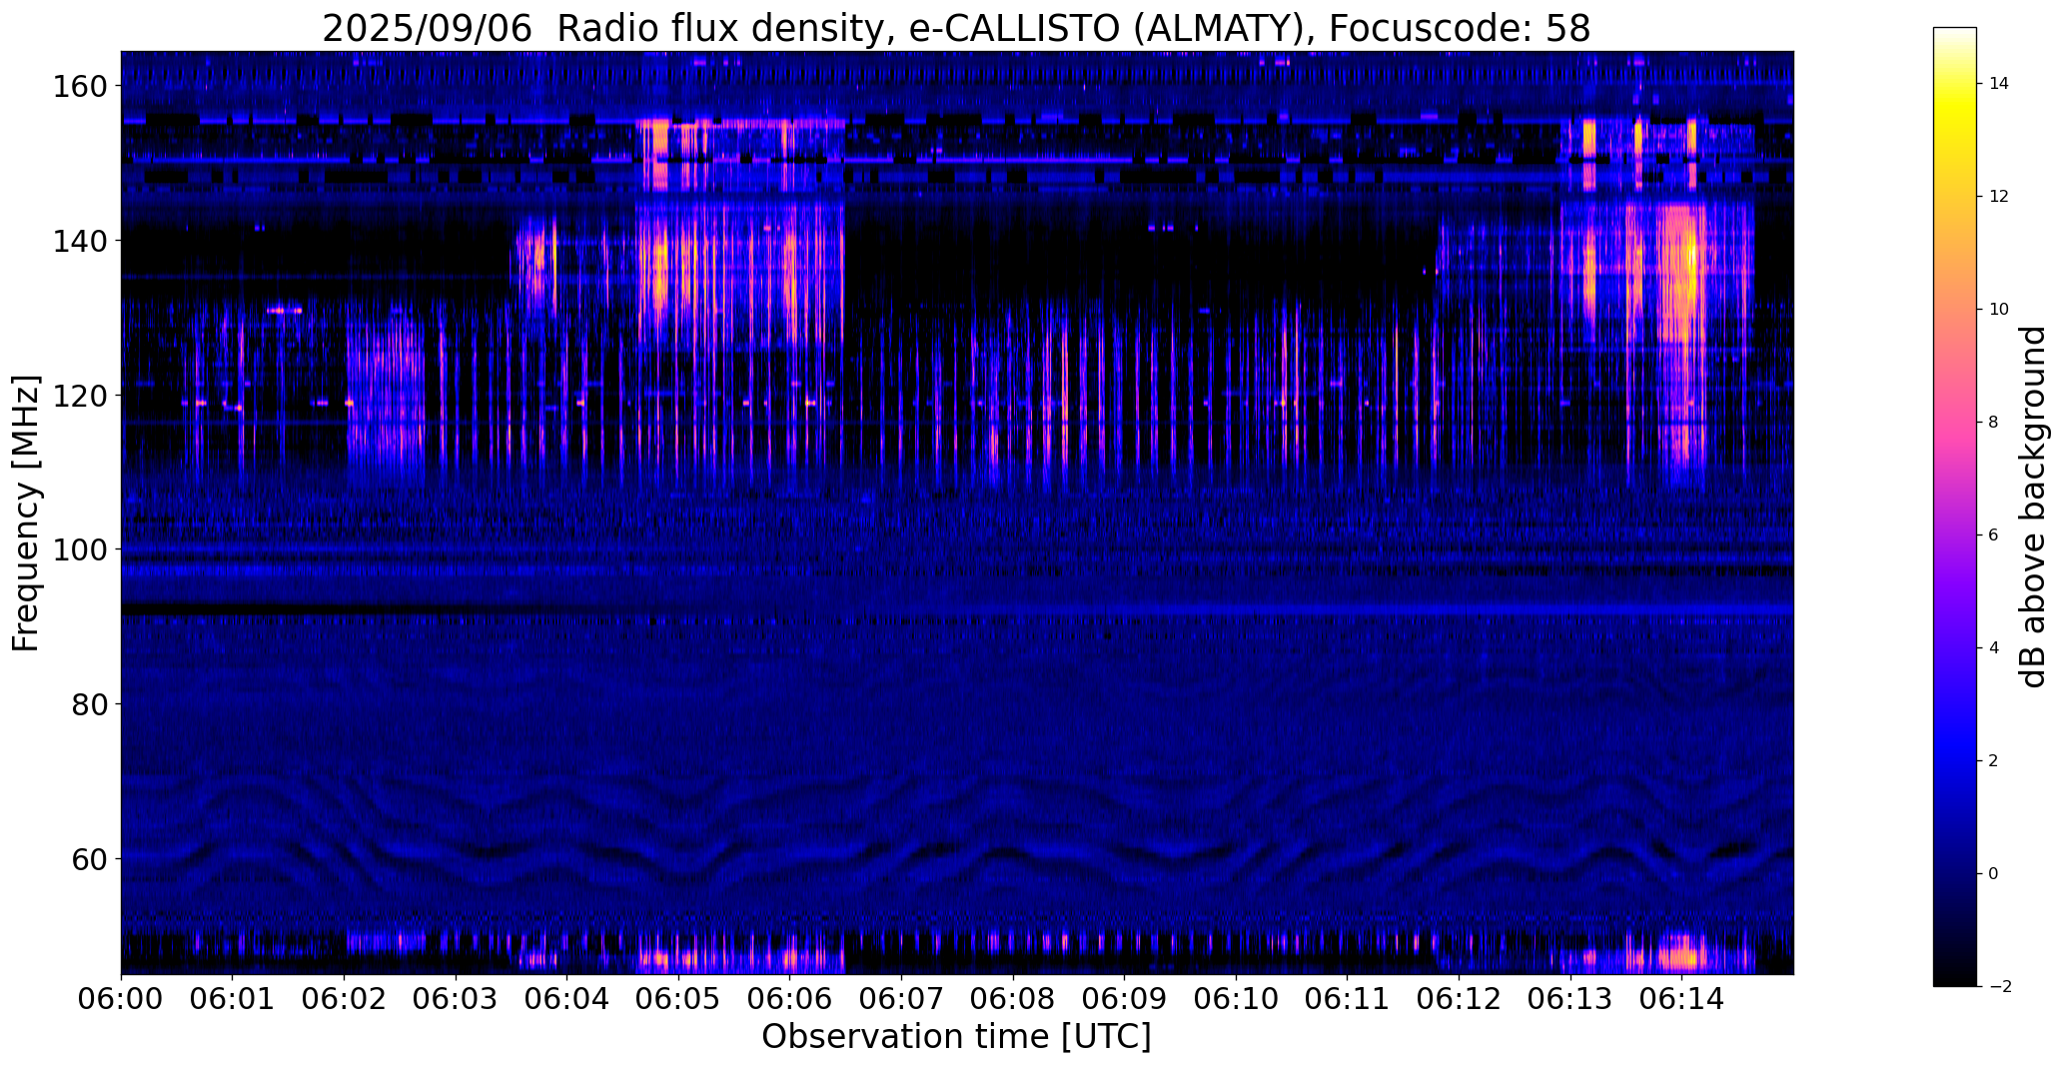This screenshot has width=2064, height=1066.
Task: Click the 06:11 time tick label
Action: click(x=1347, y=999)
